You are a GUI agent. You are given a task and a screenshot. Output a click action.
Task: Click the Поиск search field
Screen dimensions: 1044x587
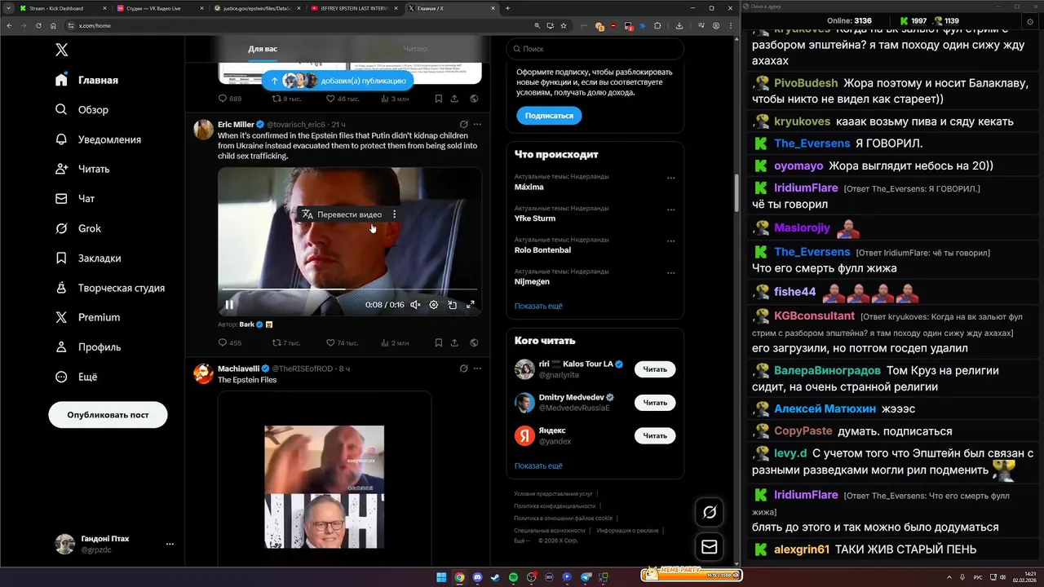coord(595,49)
